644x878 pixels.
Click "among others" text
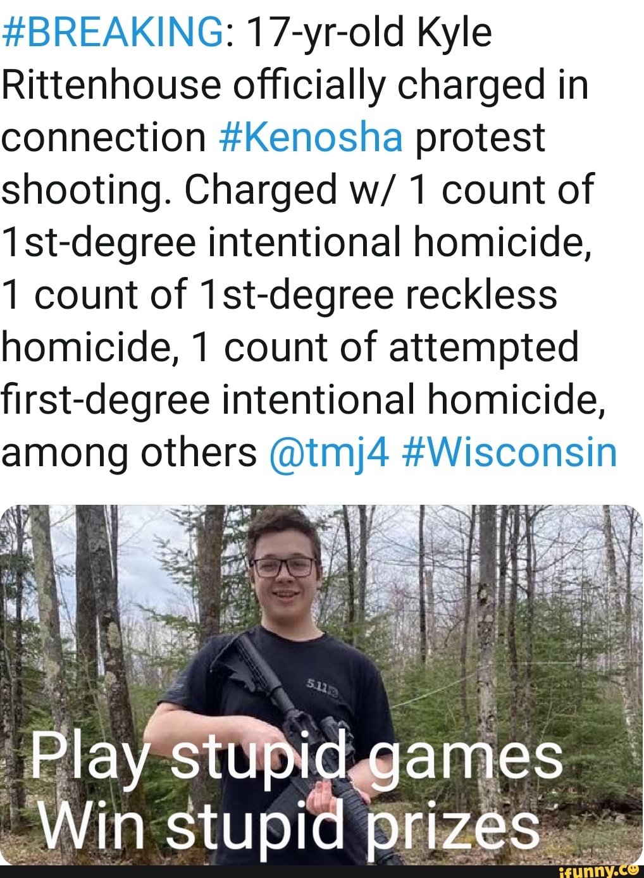click(x=129, y=452)
